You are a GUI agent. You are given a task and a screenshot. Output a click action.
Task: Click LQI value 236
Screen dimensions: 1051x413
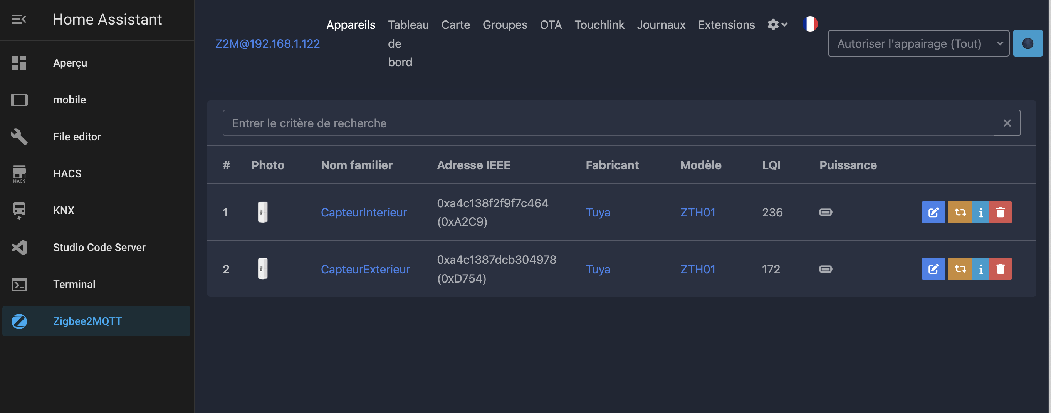(x=772, y=212)
